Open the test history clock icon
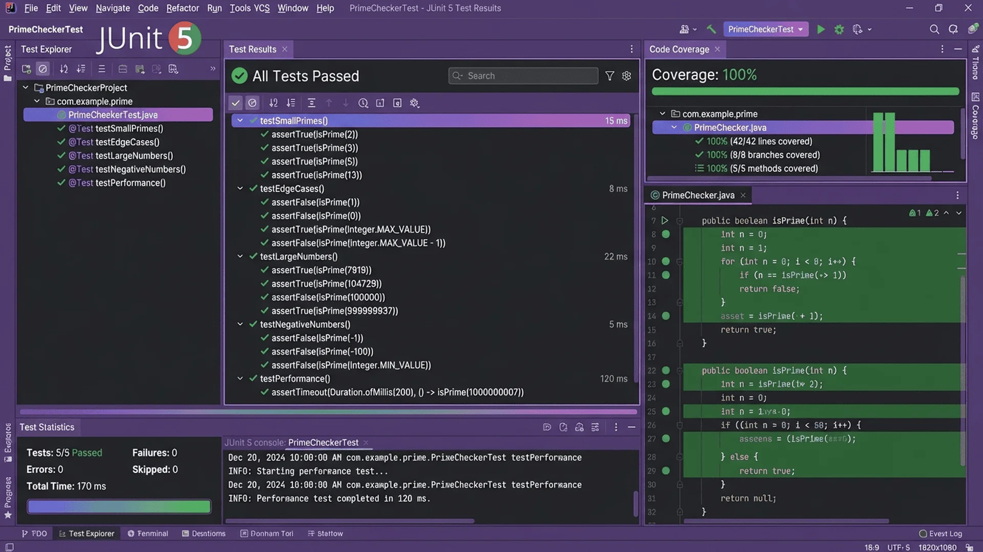The image size is (983, 552). pos(363,103)
